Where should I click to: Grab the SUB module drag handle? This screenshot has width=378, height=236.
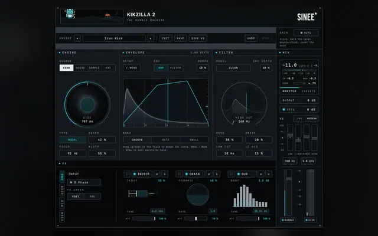[231, 174]
